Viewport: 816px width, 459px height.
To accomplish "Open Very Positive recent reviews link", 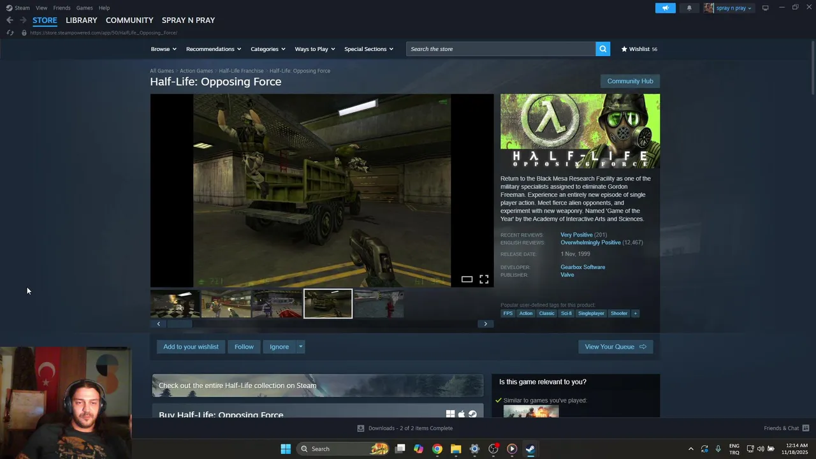I will [x=576, y=235].
